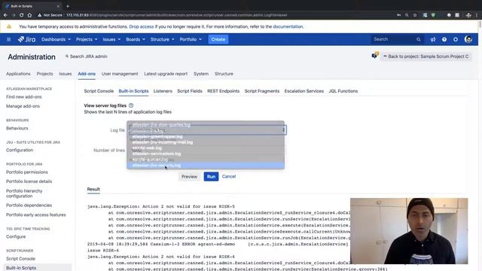Image resolution: width=482 pixels, height=271 pixels.
Task: Expand the Structure menu in top navigation
Action: [x=163, y=39]
